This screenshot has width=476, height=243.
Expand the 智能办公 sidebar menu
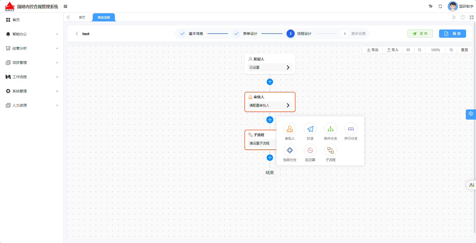(32, 34)
